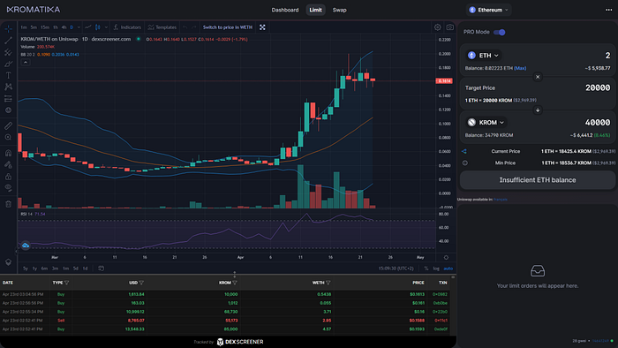Click the undo arrow in chart toolbar
This screenshot has height=348, width=618.
point(185,27)
